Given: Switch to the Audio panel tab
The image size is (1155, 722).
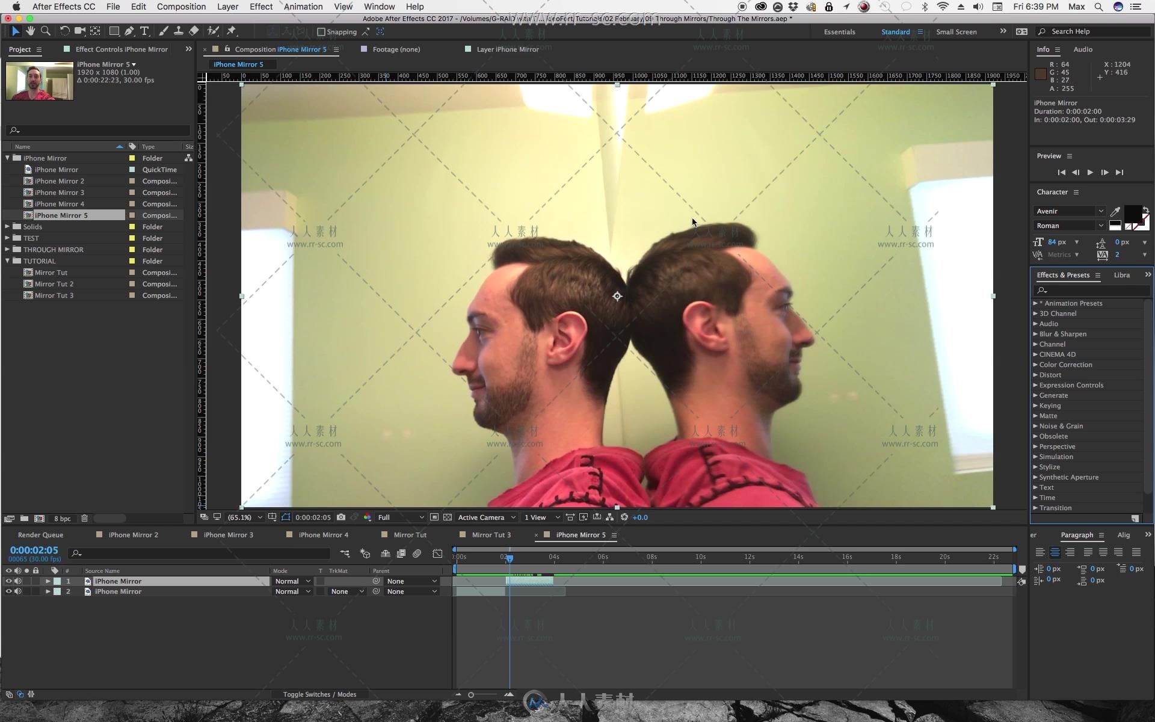Looking at the screenshot, I should pos(1083,49).
